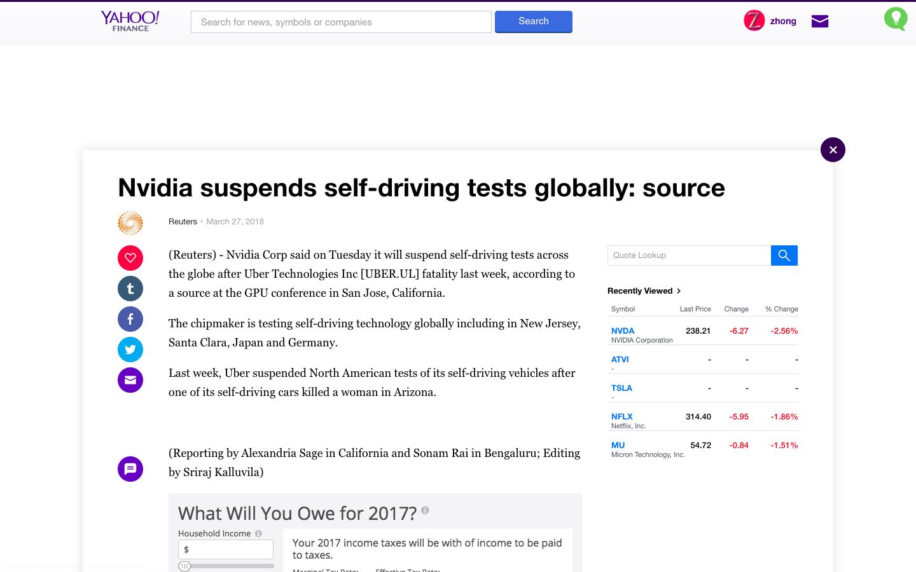The height and width of the screenshot is (572, 916).
Task: Click the Quote Lookup magnifier button
Action: (784, 255)
